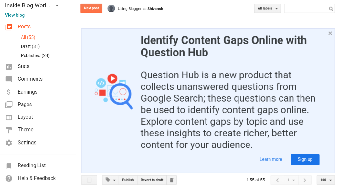Click the Shivansh profile avatar
This screenshot has width=349, height=190.
pyautogui.click(x=111, y=9)
